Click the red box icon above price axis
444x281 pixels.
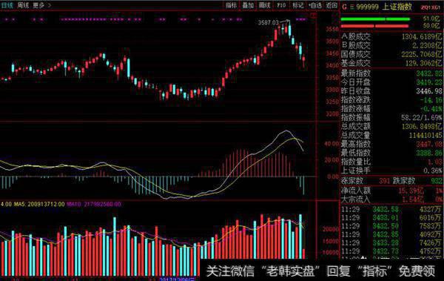pos(313,16)
